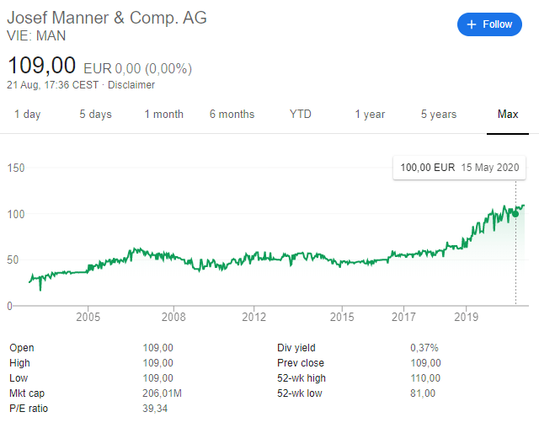Screen dimensions: 539x428
Task: Click the 2012 label on time axis
Action: click(x=254, y=317)
